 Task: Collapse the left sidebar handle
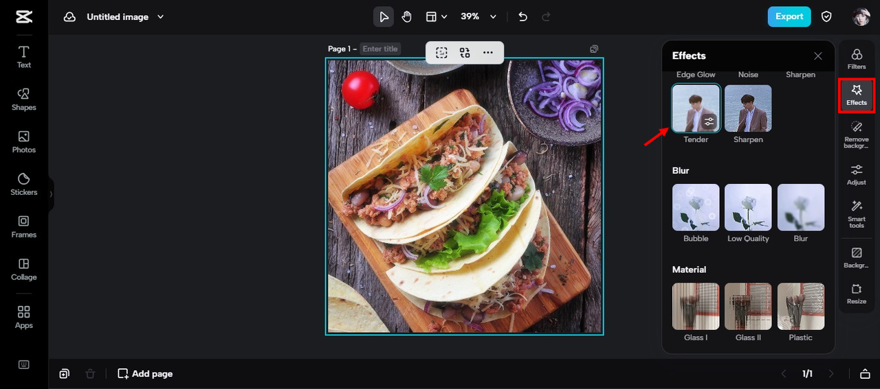(x=51, y=194)
